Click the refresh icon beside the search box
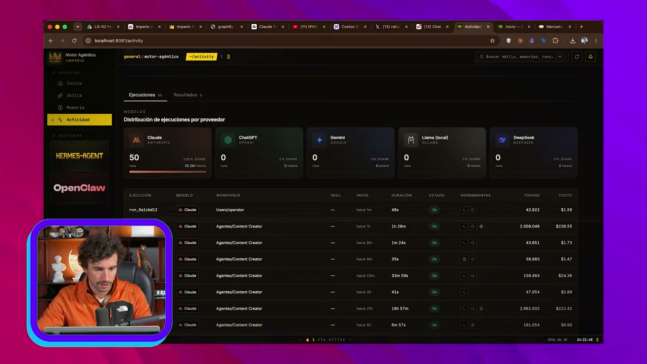The width and height of the screenshot is (647, 364). coord(577,57)
